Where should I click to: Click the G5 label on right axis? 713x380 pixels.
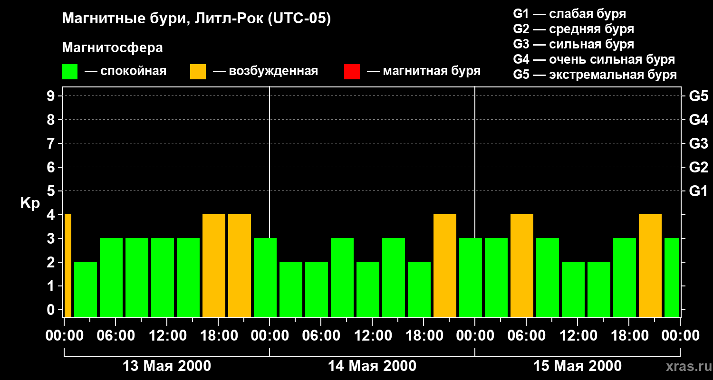pos(698,96)
